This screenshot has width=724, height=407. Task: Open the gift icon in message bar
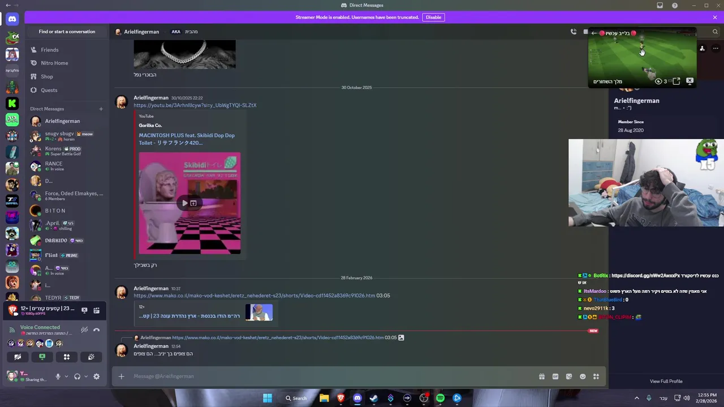coord(542,376)
